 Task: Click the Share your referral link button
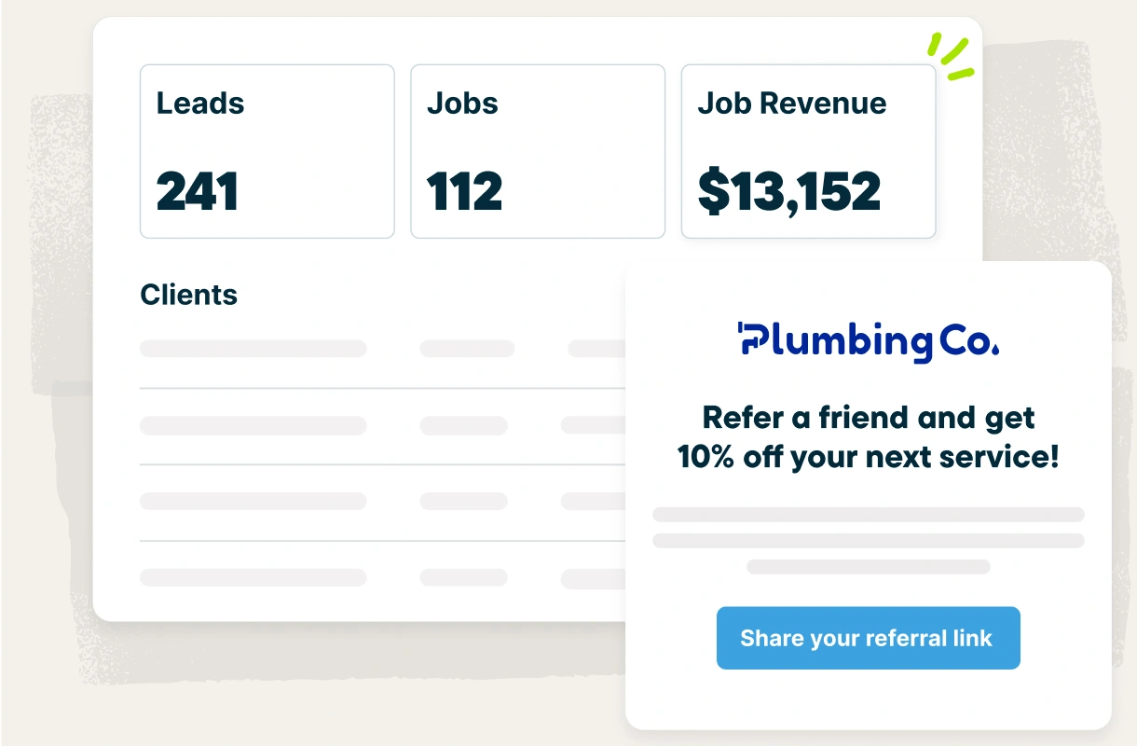click(868, 639)
